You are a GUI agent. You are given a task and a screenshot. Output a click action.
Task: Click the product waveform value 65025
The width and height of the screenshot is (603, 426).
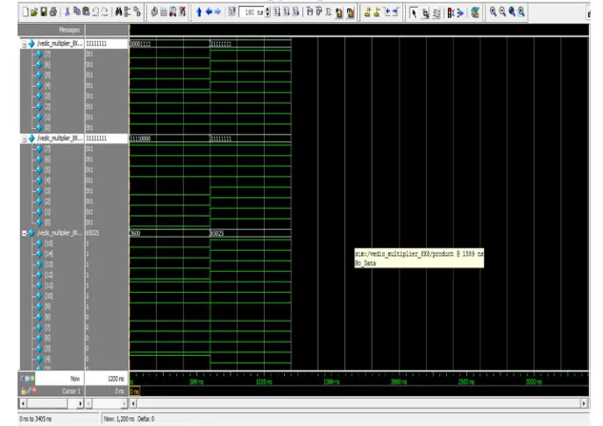coord(217,233)
